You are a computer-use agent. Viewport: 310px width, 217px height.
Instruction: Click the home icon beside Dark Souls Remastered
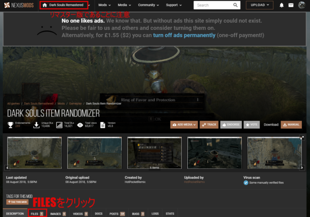pyautogui.click(x=45, y=5)
